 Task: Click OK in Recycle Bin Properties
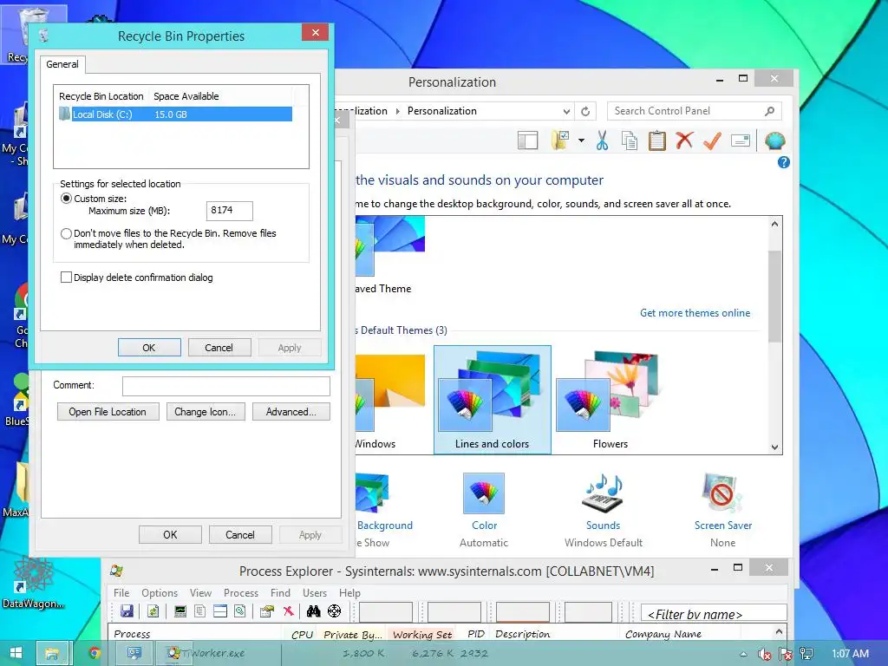(149, 348)
